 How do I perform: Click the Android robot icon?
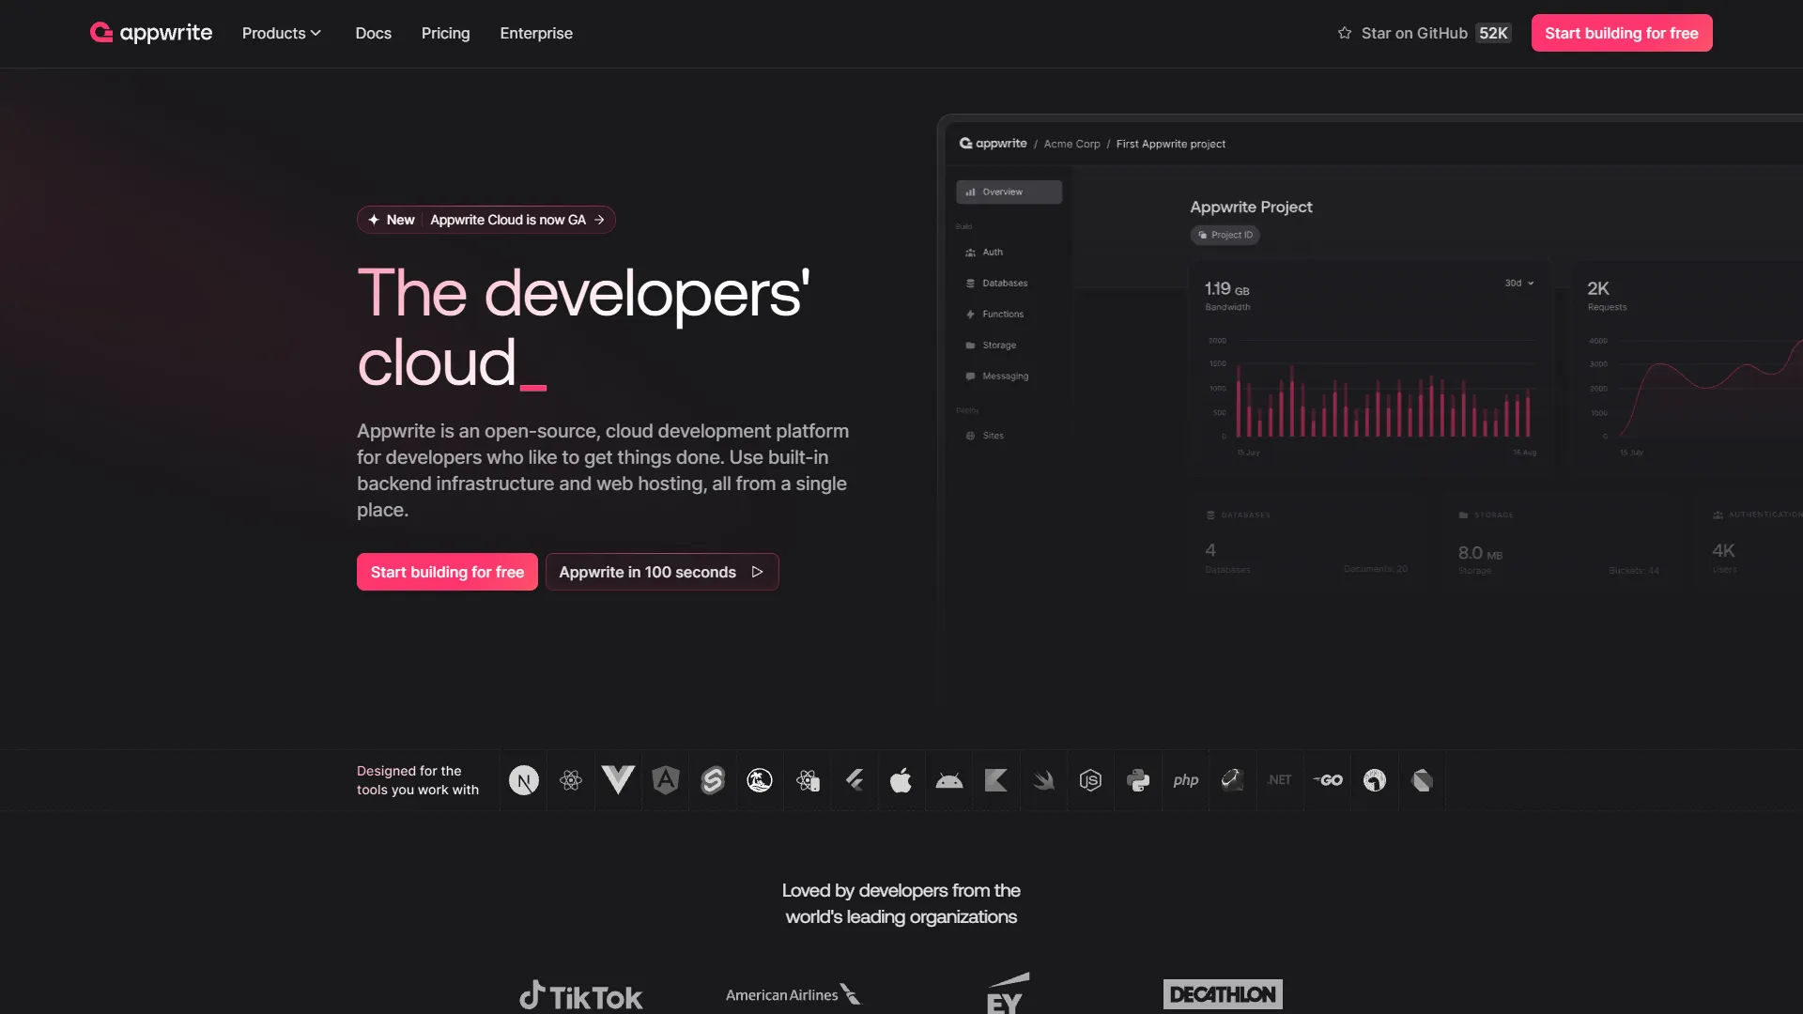click(949, 780)
